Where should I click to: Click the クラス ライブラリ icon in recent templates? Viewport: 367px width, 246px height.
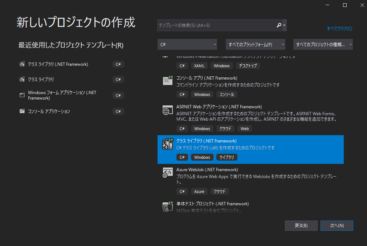click(x=22, y=79)
